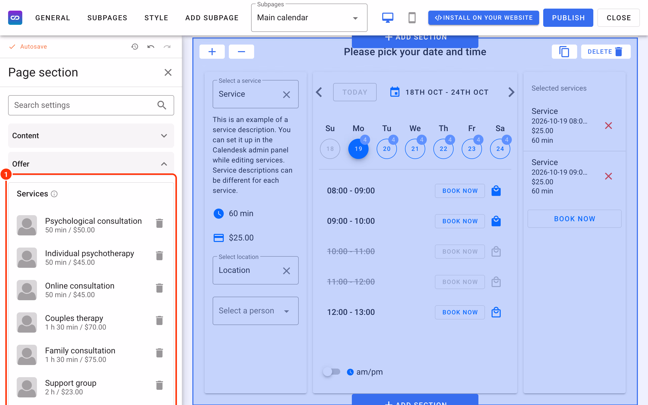Delete Online consultation service
The width and height of the screenshot is (648, 405).
point(159,288)
